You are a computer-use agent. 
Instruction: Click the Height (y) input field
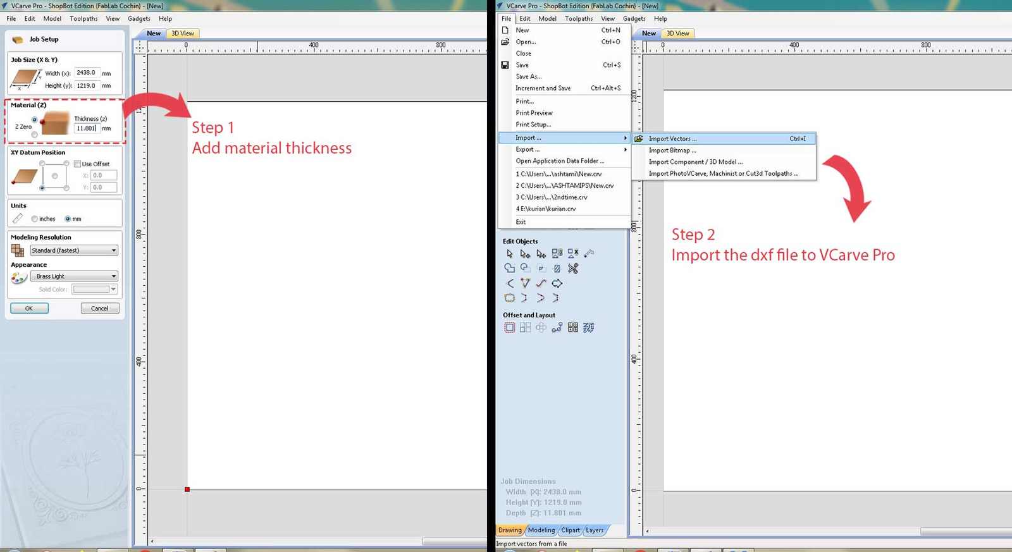[87, 85]
